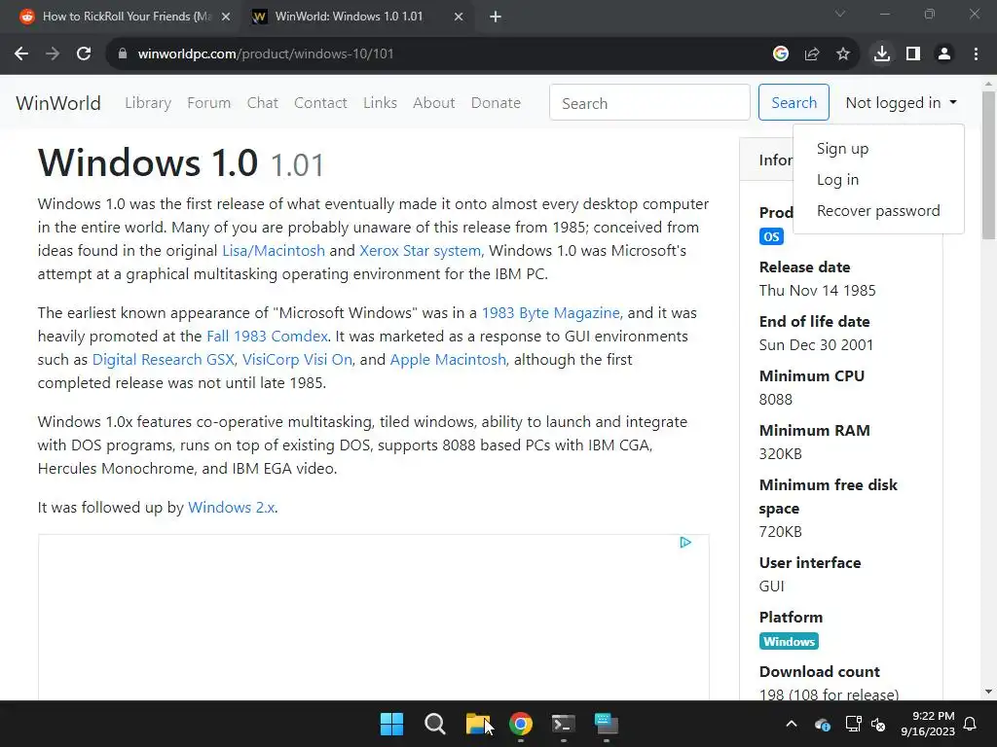Go back with the browser back arrow

(x=21, y=54)
